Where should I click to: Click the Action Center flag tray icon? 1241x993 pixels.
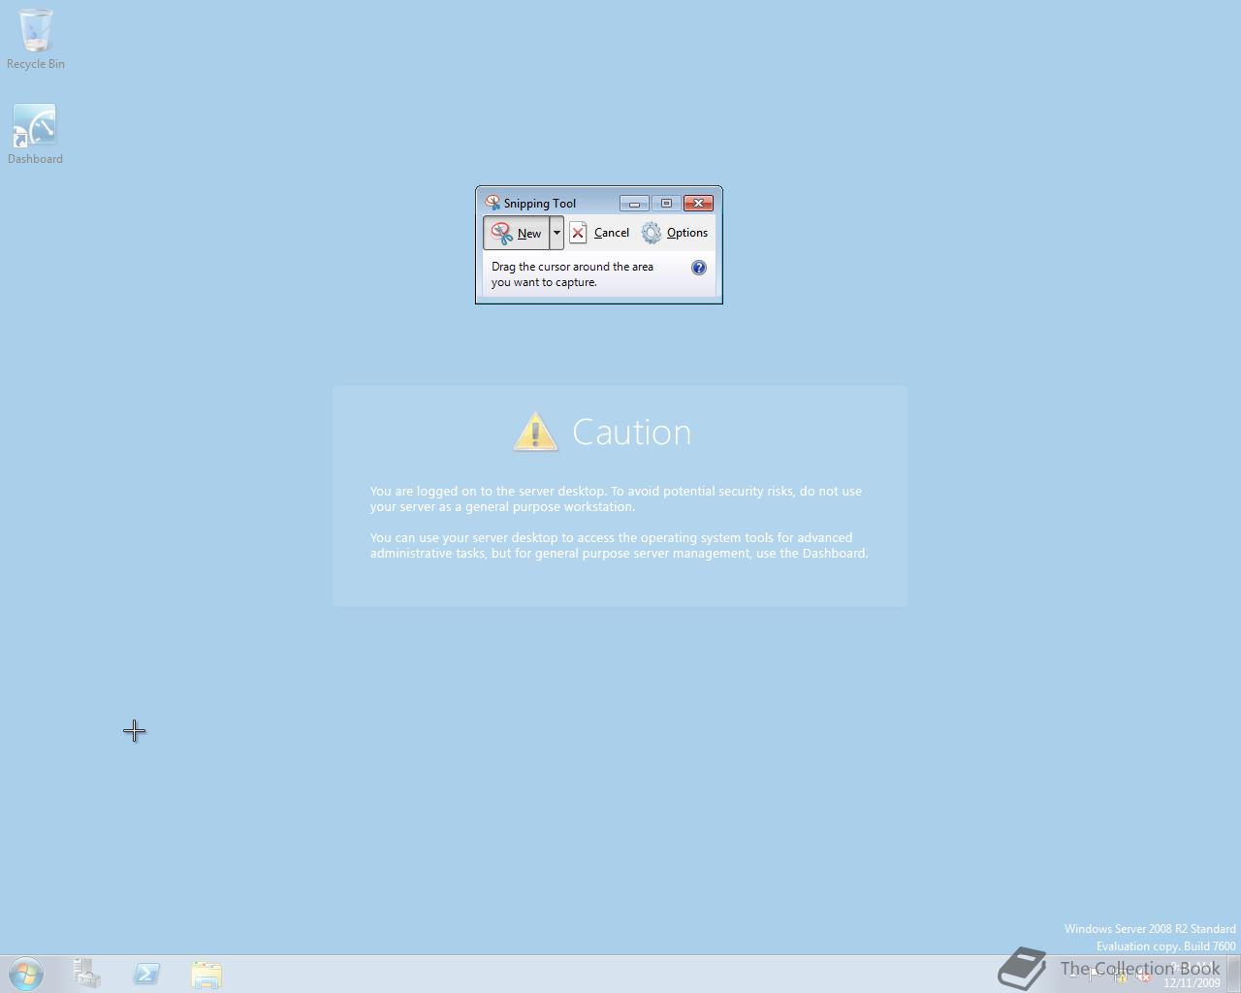click(1094, 975)
